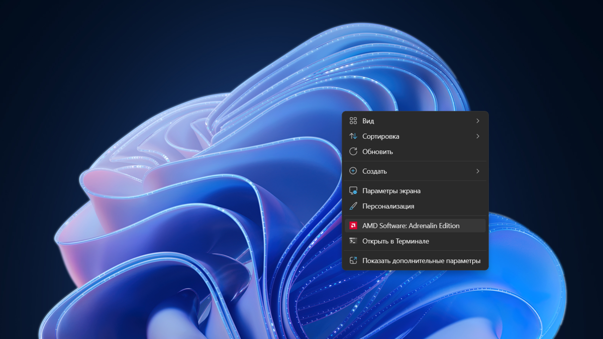Click the terminal icon beside Открыть в Терминале

coord(353,241)
